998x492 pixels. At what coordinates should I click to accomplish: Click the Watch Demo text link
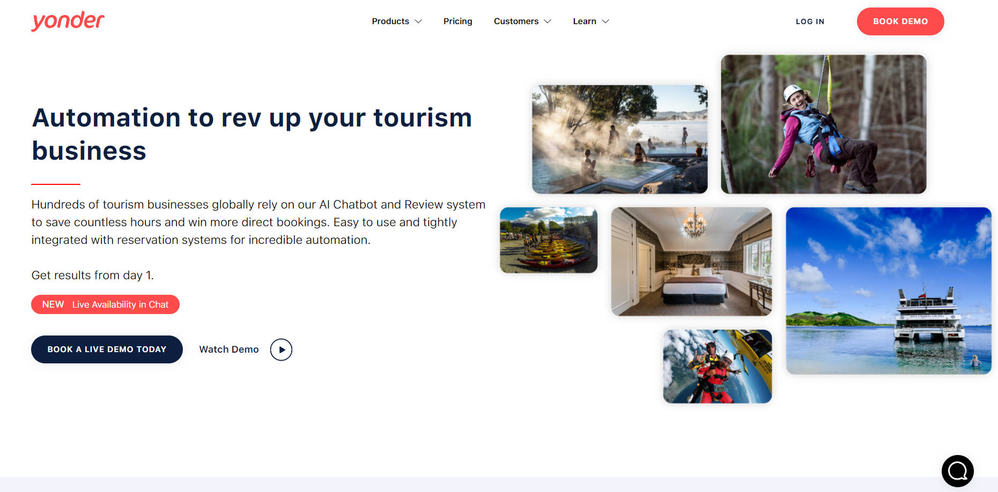click(x=229, y=349)
